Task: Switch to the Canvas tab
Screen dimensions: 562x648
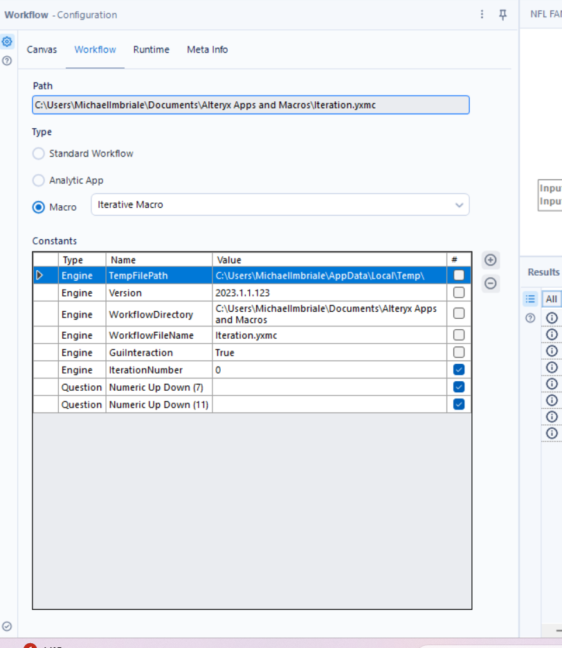Action: [x=42, y=50]
